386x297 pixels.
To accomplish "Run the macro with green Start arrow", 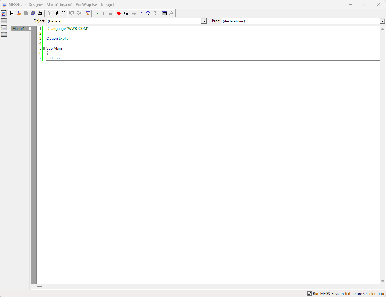I will click(97, 14).
